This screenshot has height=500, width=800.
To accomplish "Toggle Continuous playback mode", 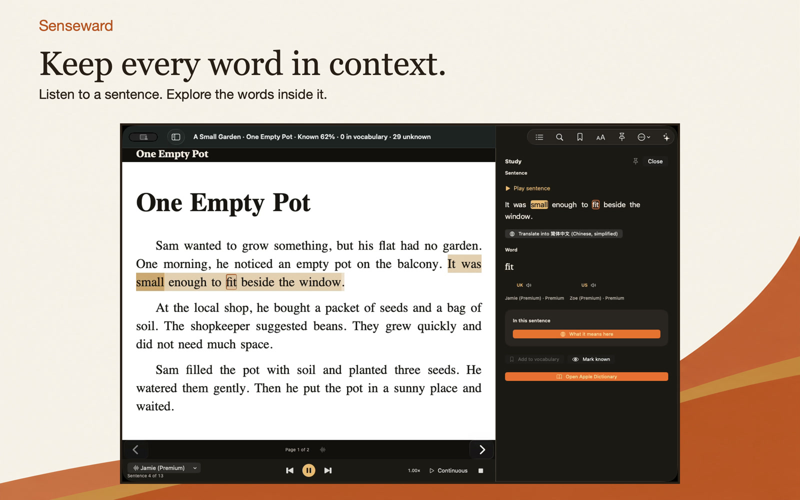I will [x=448, y=470].
